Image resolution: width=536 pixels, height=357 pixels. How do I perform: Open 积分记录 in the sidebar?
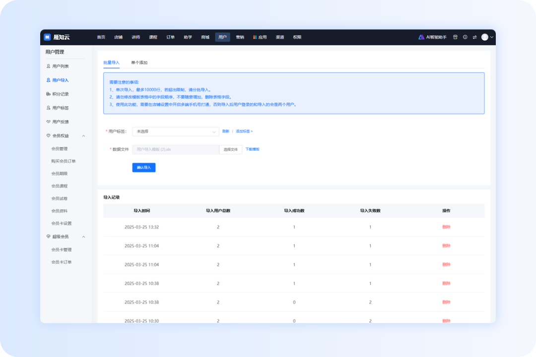coord(61,94)
